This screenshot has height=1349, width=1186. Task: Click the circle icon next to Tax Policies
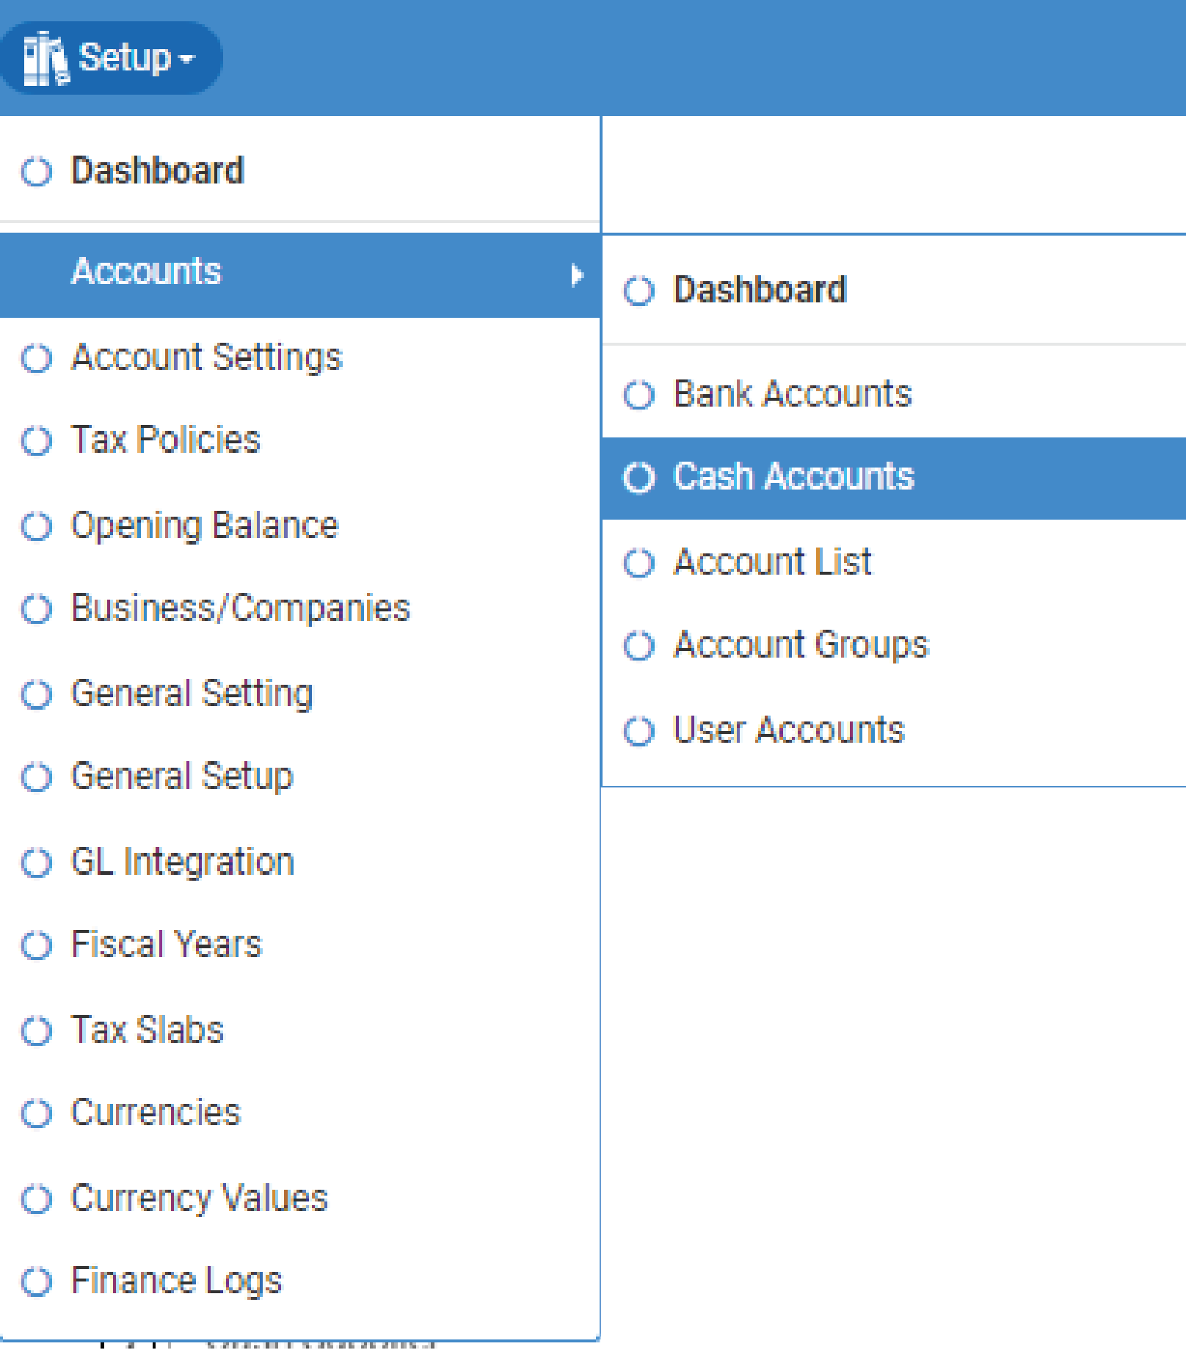tap(37, 442)
